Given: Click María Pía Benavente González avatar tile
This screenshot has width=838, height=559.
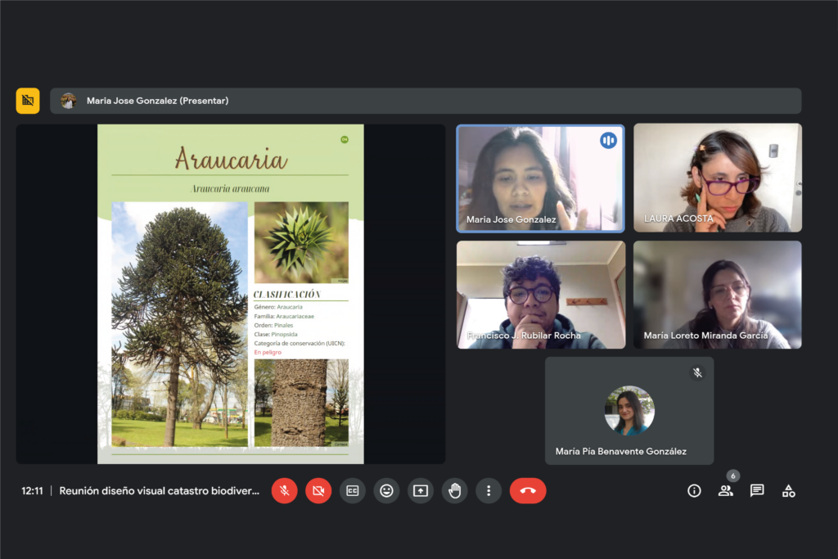Looking at the screenshot, I should [x=628, y=411].
